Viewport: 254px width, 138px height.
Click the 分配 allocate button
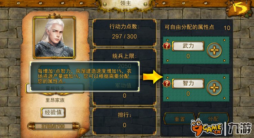click(x=213, y=119)
